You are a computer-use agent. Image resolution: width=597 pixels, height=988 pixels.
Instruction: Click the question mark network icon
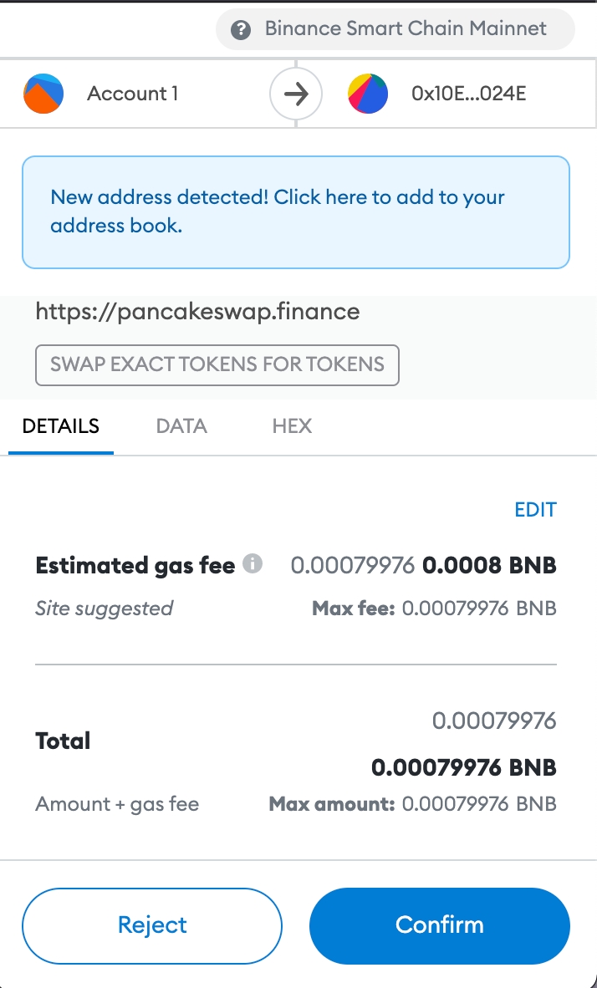tap(242, 30)
